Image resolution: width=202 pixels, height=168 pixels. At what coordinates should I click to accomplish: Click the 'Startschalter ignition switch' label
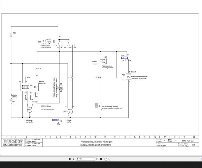(46, 47)
